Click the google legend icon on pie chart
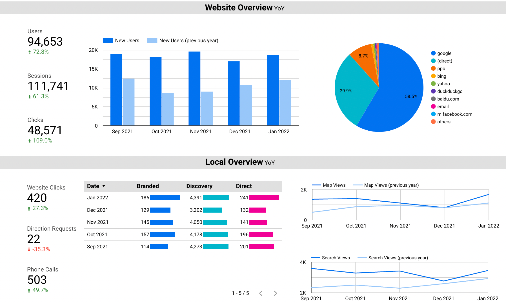 click(432, 53)
